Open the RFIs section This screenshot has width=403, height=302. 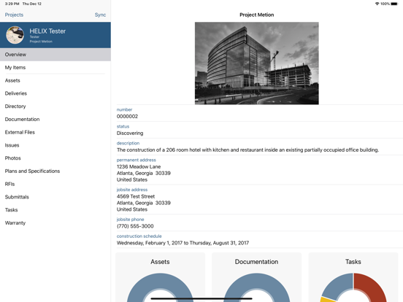point(55,184)
